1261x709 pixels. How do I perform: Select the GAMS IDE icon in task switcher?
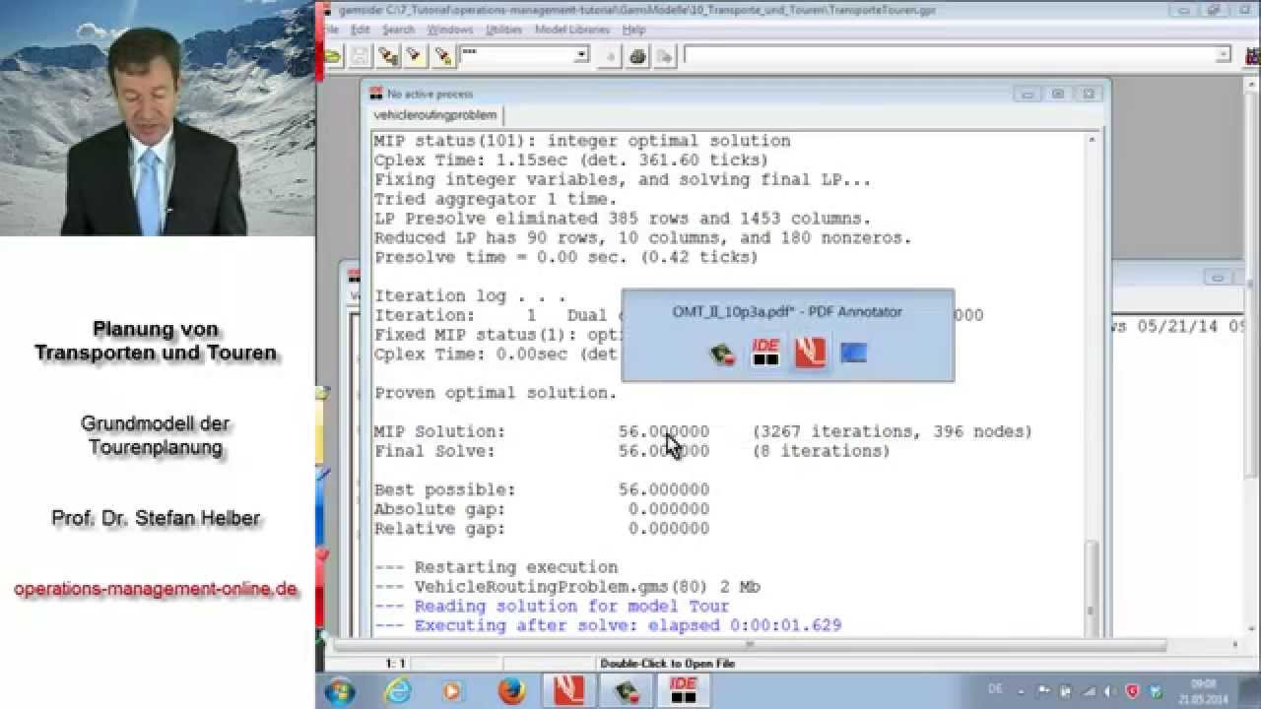tap(765, 354)
